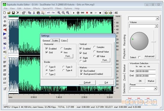Click Exit button in Settings

(x=106, y=82)
